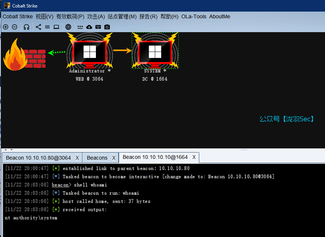
Task: Open the AboutMe menu
Action: coord(219,16)
